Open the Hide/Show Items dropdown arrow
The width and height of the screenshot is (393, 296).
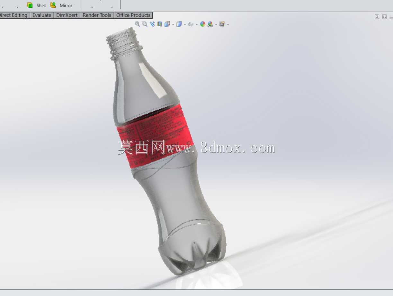coord(197,24)
